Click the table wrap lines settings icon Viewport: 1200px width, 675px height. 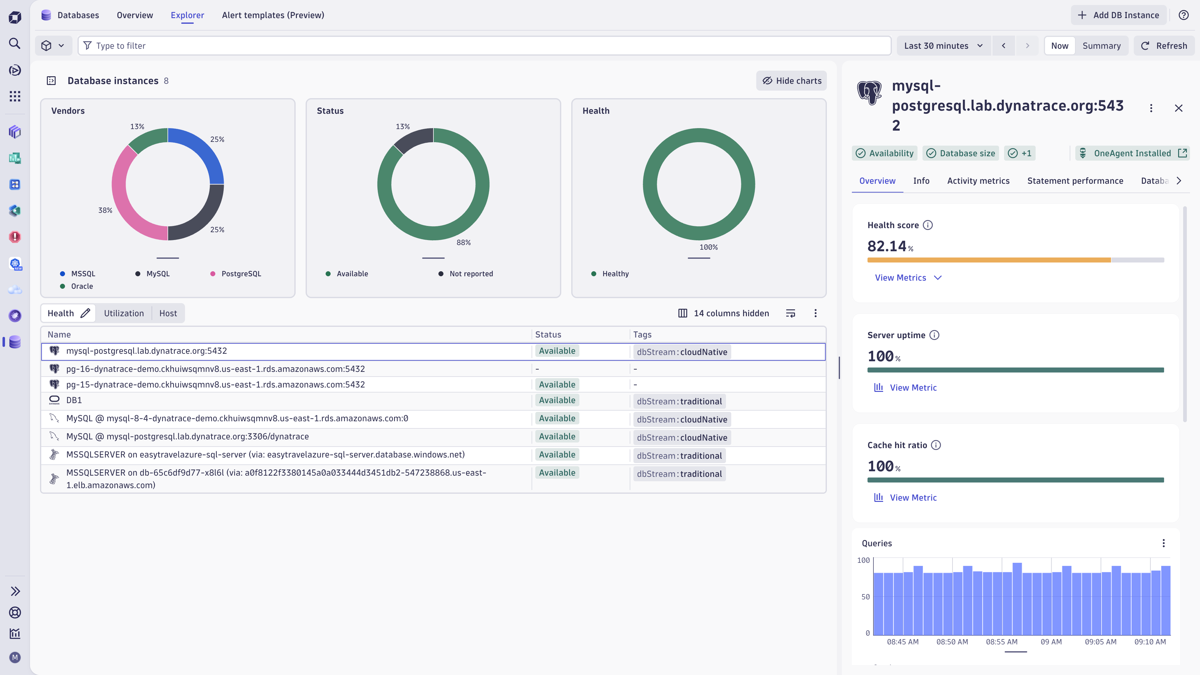791,313
